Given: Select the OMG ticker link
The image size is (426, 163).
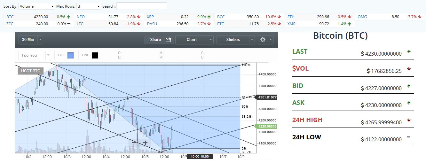Looking at the screenshot, I should [x=362, y=17].
